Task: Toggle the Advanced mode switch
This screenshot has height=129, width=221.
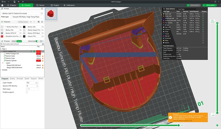Action: tap(37, 41)
